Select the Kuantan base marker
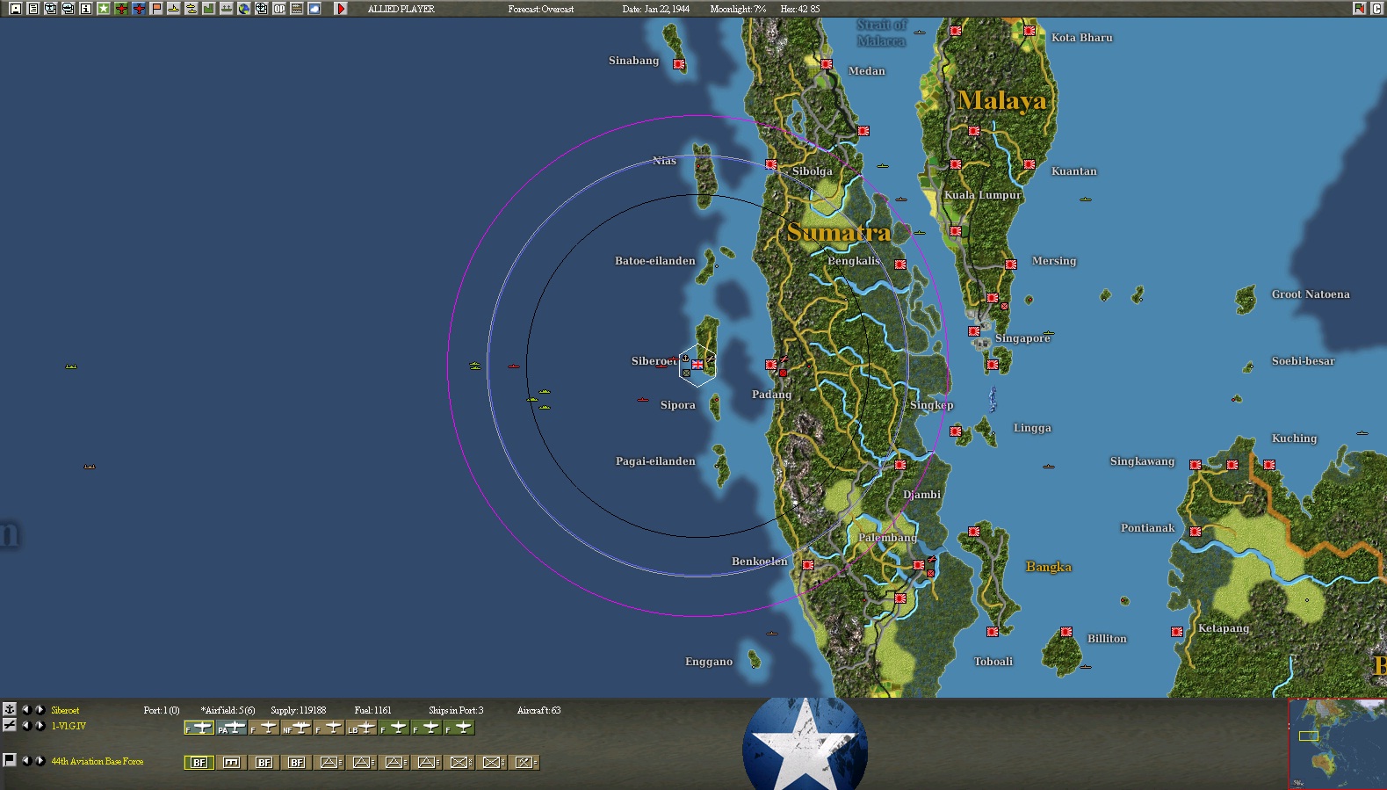The width and height of the screenshot is (1387, 790). [x=1029, y=164]
